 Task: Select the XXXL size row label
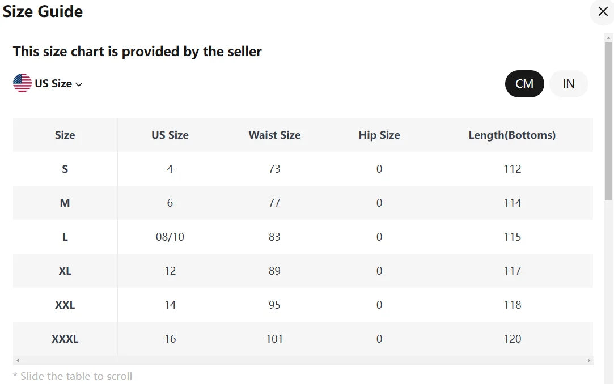(x=65, y=339)
